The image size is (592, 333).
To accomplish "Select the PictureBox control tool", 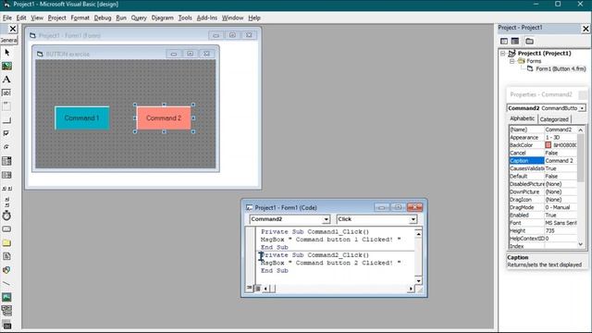I will coord(6,66).
